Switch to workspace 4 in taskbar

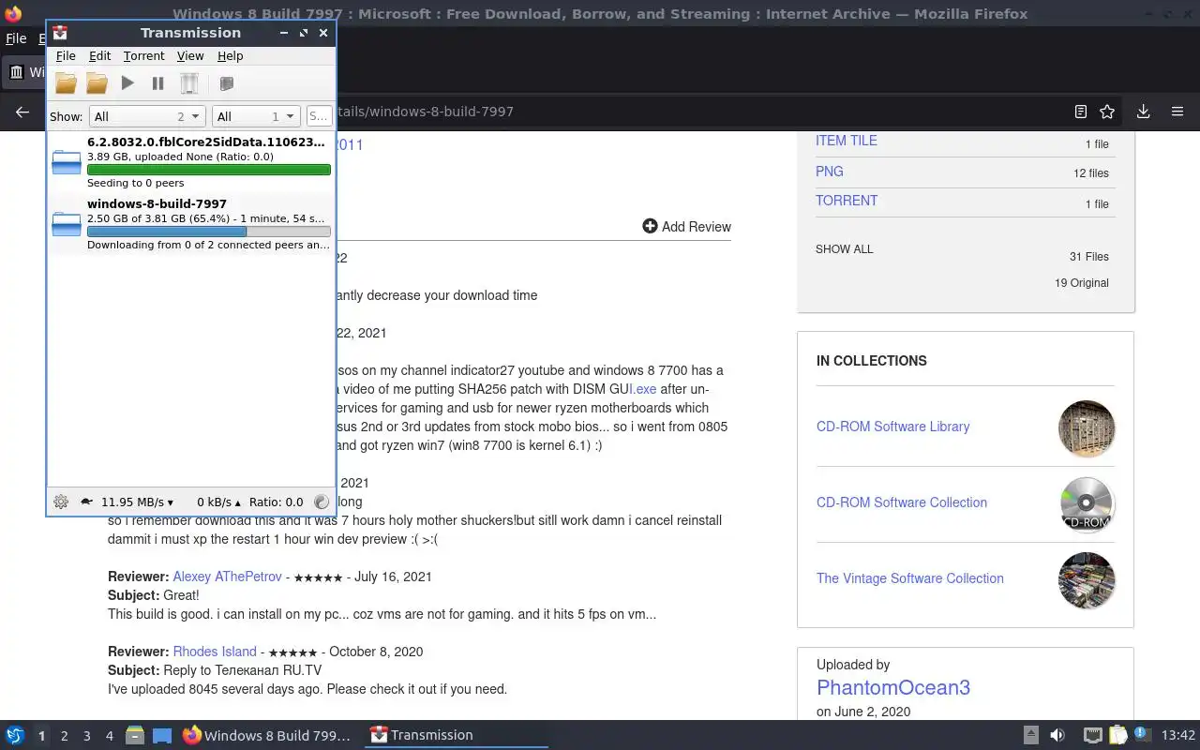[x=109, y=736]
